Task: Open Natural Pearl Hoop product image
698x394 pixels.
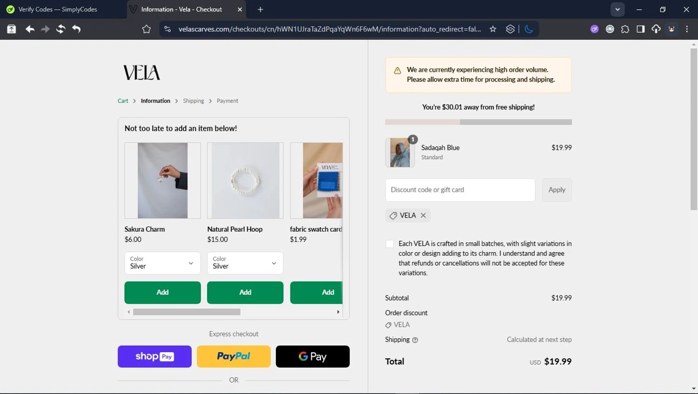Action: click(245, 180)
